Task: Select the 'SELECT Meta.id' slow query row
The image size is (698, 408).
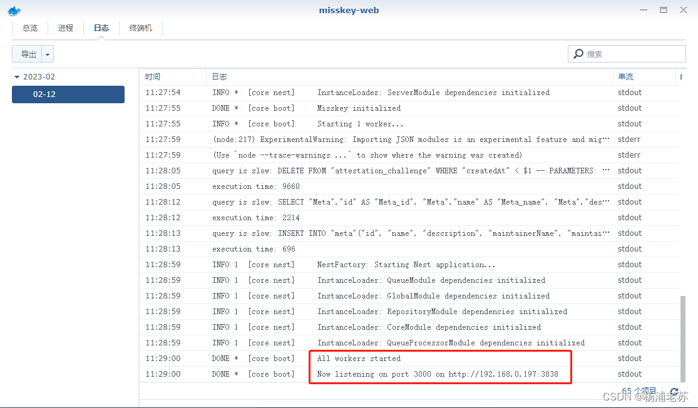Action: [x=409, y=201]
